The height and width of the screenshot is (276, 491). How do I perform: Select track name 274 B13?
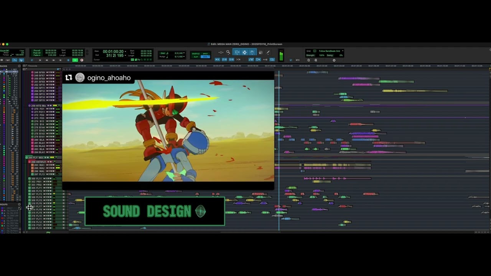[x=39, y=121]
